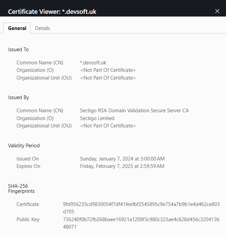Click Issued To organization value
Image resolution: width=226 pixels, height=236 pixels.
(108, 70)
